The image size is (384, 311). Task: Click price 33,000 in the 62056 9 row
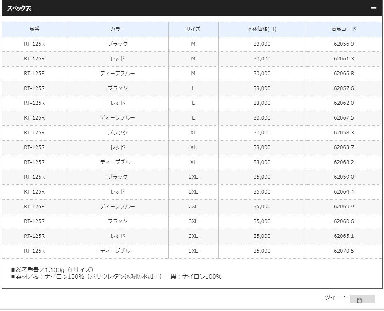click(x=262, y=44)
